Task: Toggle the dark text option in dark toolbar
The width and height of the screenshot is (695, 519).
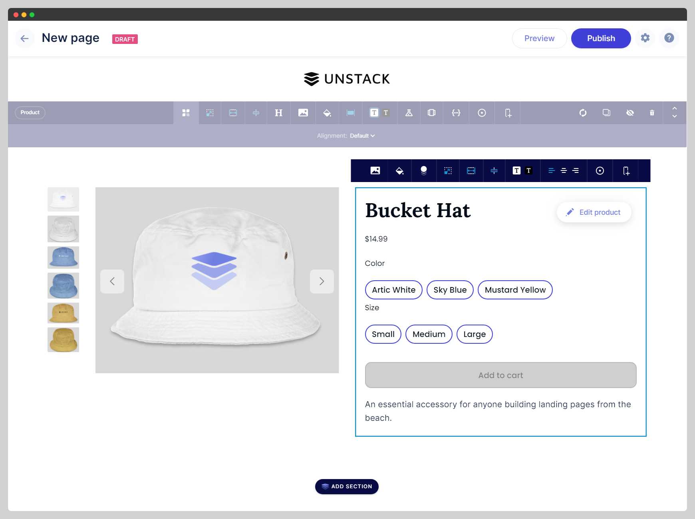Action: coord(528,171)
